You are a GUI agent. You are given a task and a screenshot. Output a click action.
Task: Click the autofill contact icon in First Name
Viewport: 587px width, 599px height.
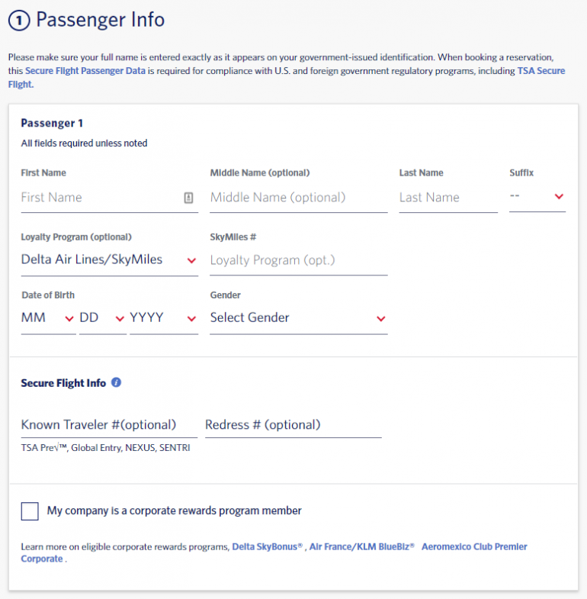[188, 198]
